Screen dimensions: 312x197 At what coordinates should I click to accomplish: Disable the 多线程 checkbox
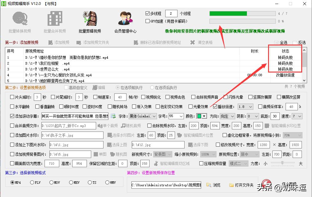(147, 14)
